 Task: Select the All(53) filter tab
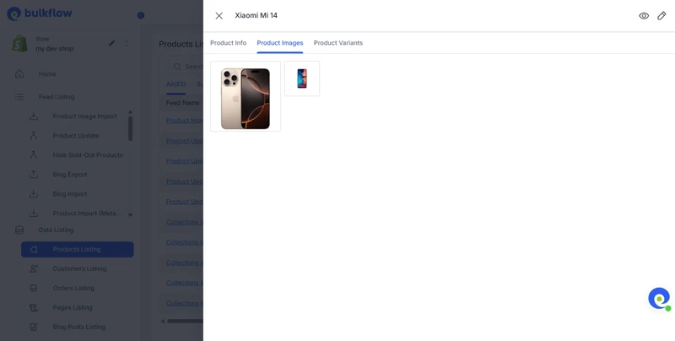(175, 84)
